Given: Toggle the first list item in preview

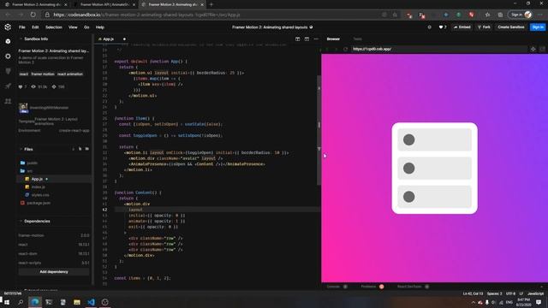Looking at the screenshot, I should (x=434, y=139).
